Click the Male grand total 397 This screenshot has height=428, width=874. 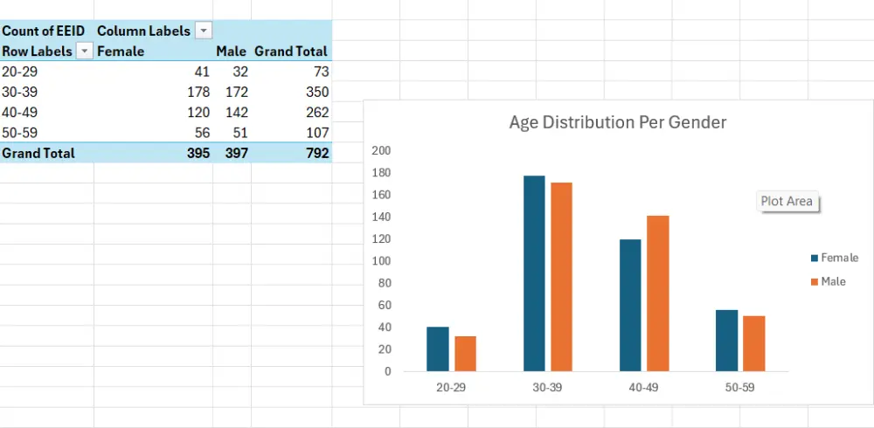232,153
